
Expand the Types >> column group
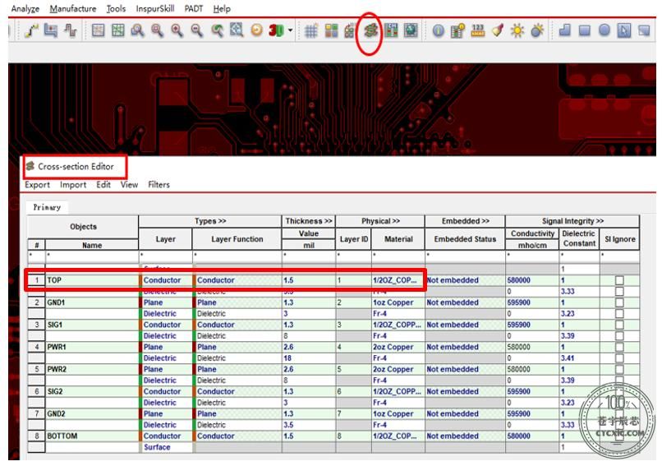click(209, 221)
